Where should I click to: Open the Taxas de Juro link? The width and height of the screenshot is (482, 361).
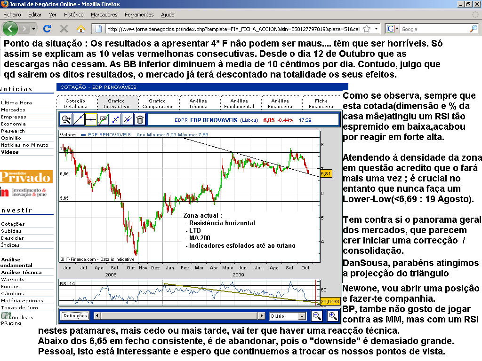[19, 307]
